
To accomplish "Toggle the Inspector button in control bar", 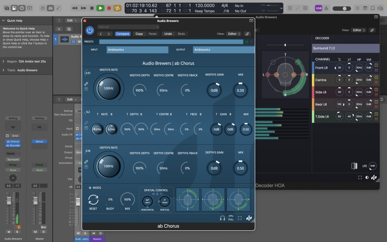I will click(14, 8).
